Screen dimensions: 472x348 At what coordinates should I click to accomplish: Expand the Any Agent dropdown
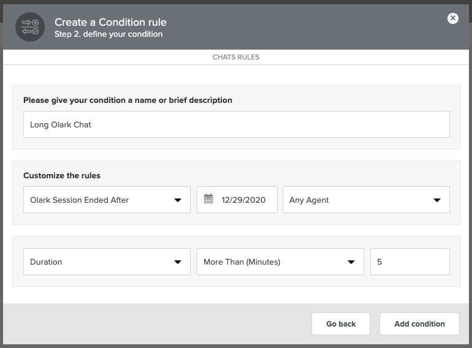click(366, 200)
